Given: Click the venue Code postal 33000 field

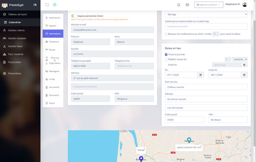Looking at the screenshot, I should pyautogui.click(x=184, y=120).
